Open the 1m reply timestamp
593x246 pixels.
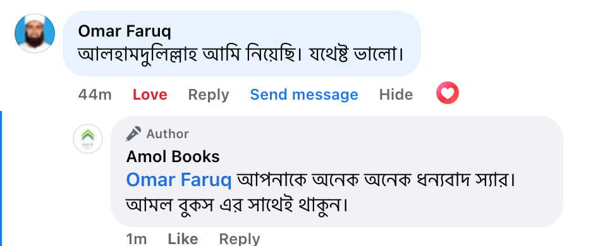click(136, 239)
